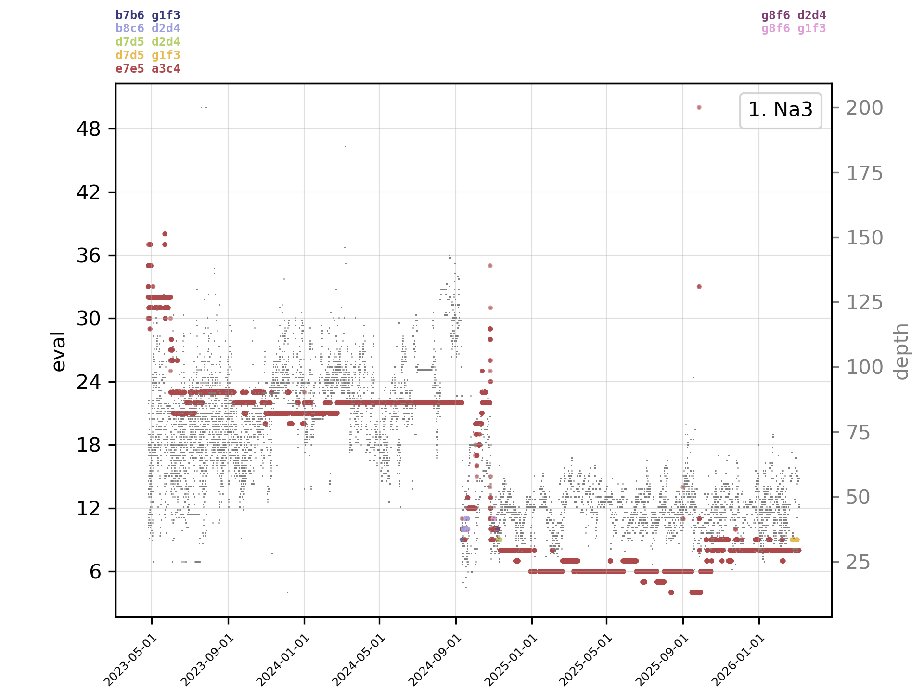Click the 200 depth axis tick label

864,108
